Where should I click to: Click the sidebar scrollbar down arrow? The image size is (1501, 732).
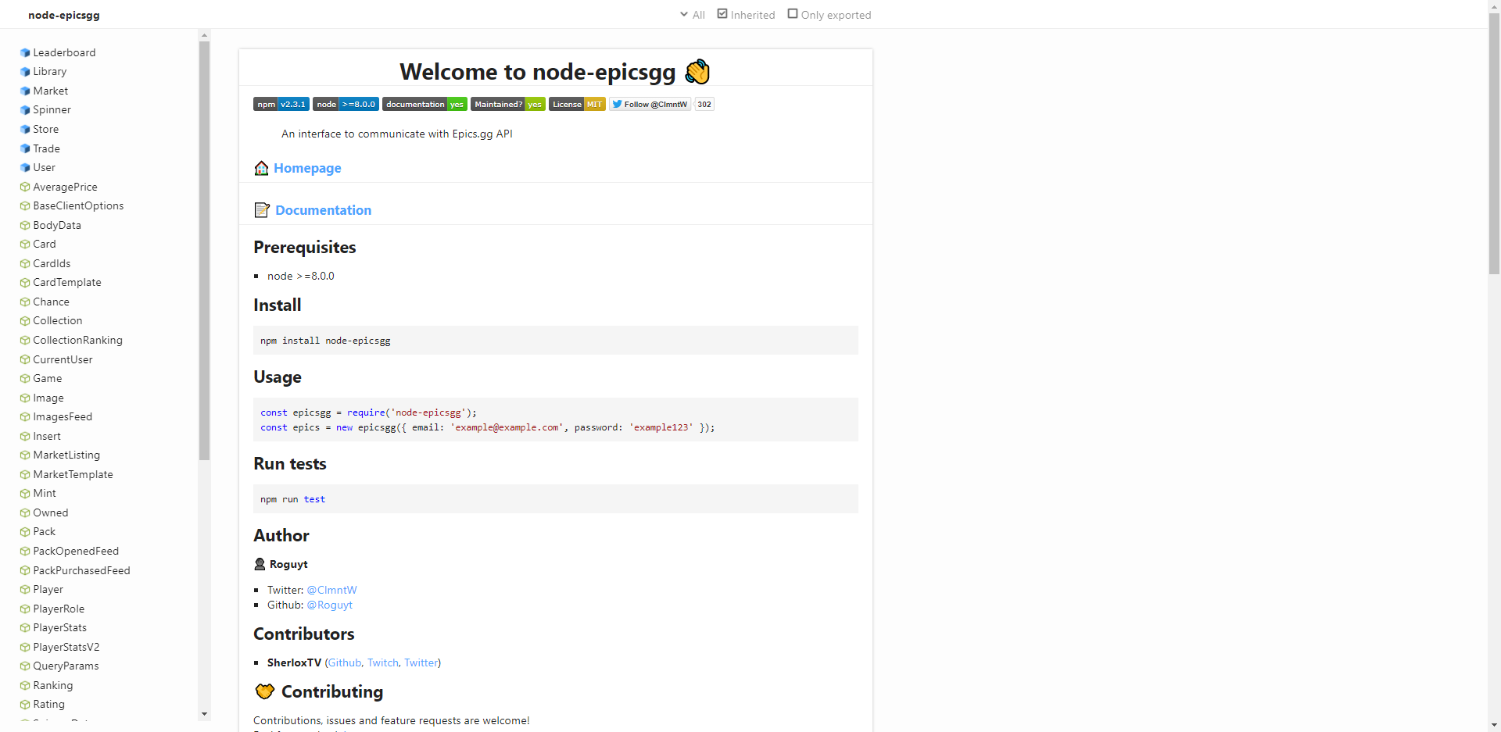(x=204, y=714)
